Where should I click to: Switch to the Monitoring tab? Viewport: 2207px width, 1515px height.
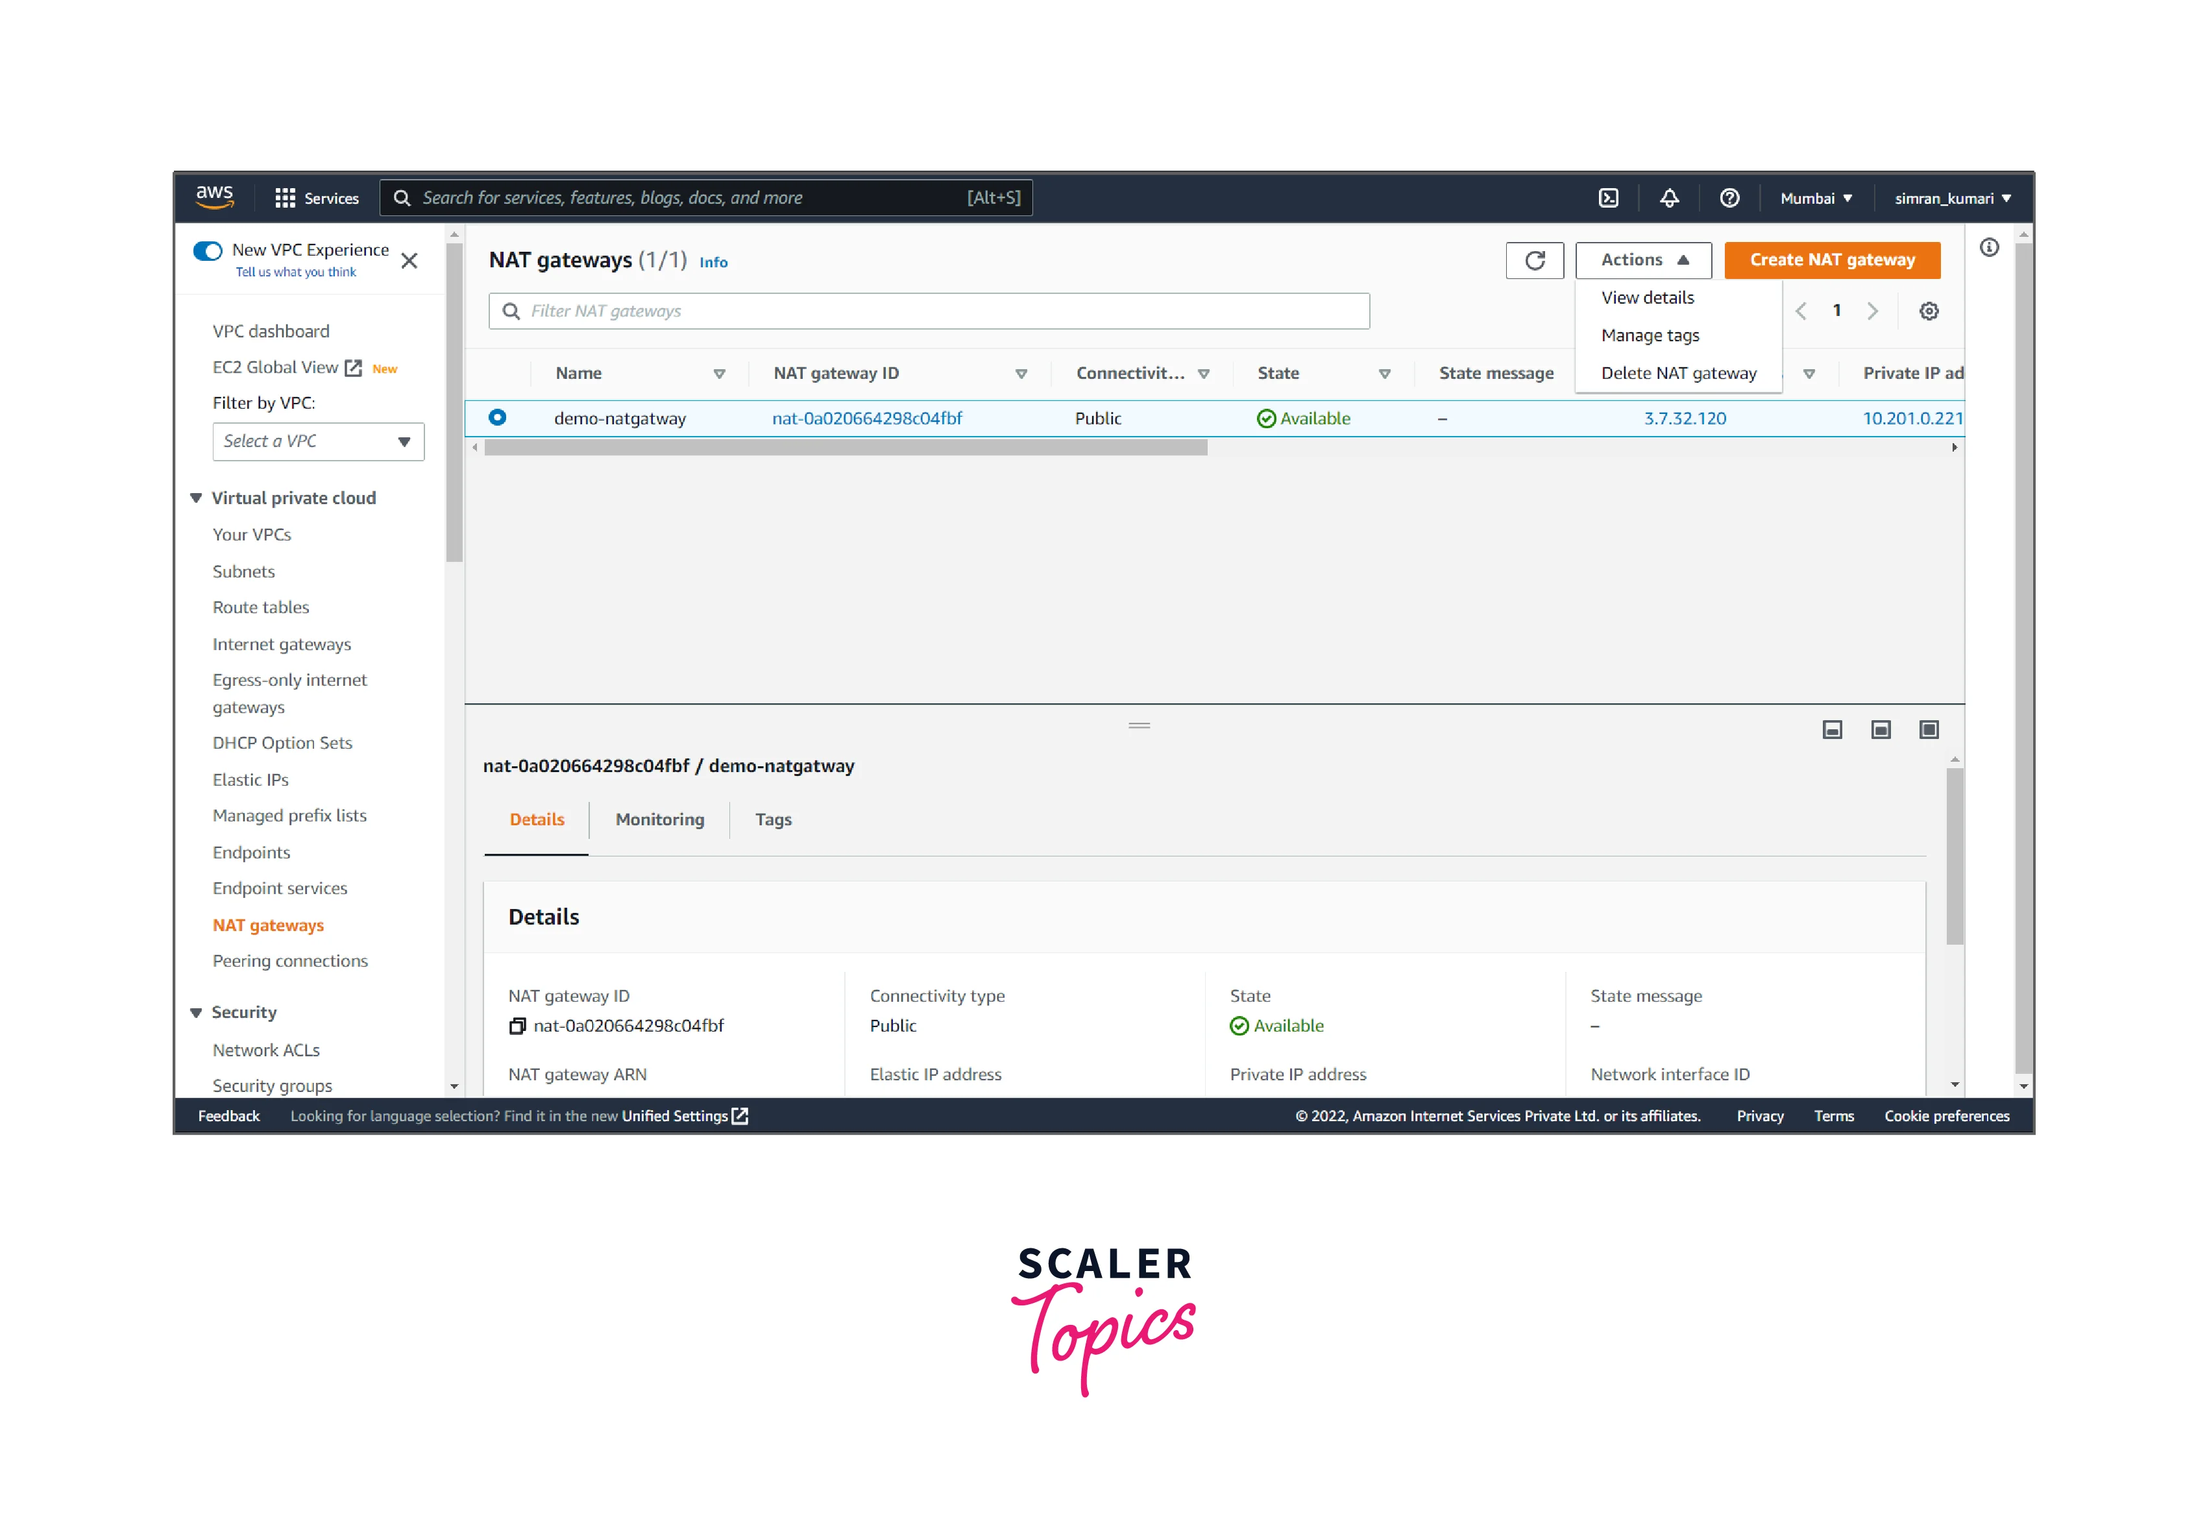pyautogui.click(x=659, y=819)
